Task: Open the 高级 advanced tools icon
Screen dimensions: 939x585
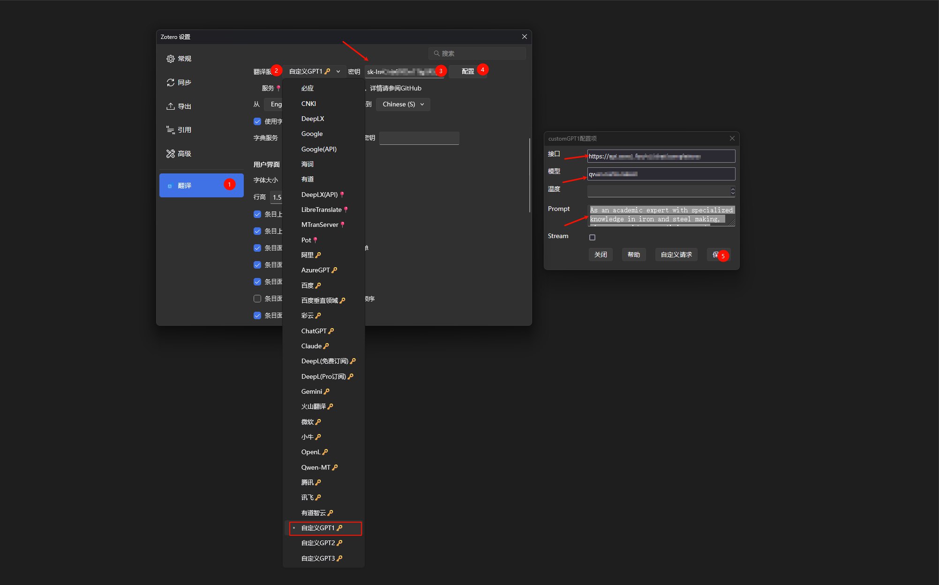Action: [x=170, y=154]
